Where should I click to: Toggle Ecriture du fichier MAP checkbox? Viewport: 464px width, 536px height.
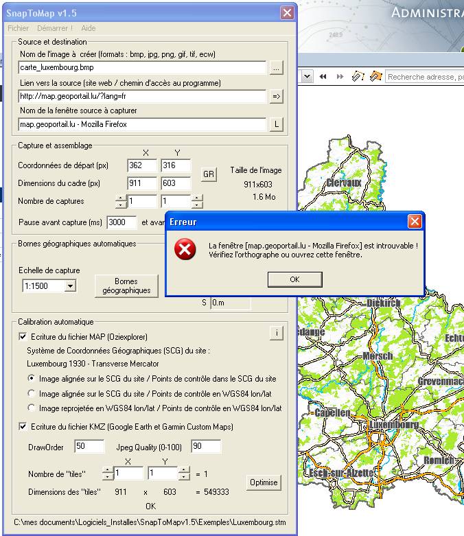(23, 337)
